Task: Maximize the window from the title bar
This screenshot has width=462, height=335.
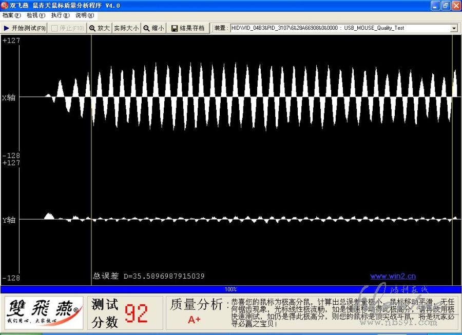Action: coord(445,5)
